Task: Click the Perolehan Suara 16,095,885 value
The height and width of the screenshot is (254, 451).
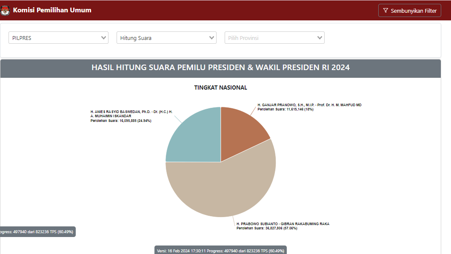Action: (121, 121)
